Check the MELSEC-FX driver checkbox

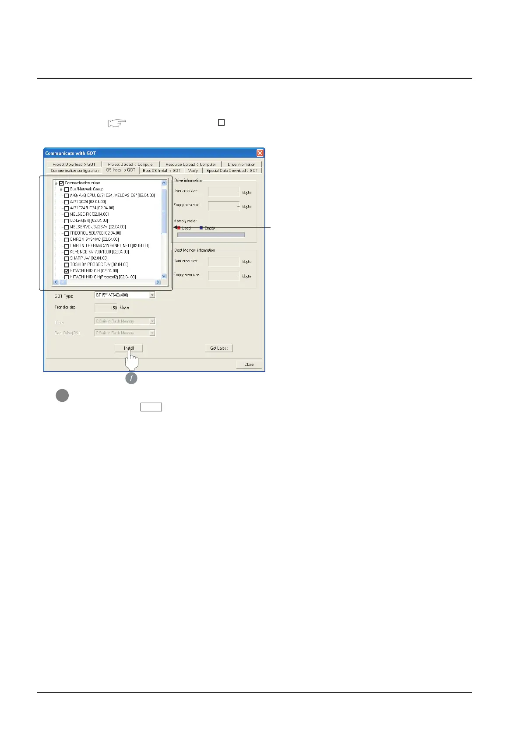tap(67, 214)
